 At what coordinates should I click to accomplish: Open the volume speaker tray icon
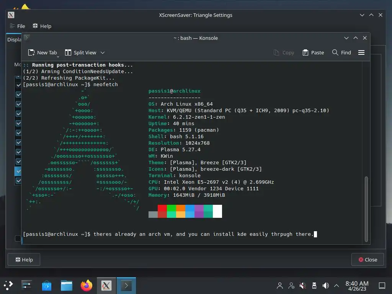pyautogui.click(x=325, y=286)
